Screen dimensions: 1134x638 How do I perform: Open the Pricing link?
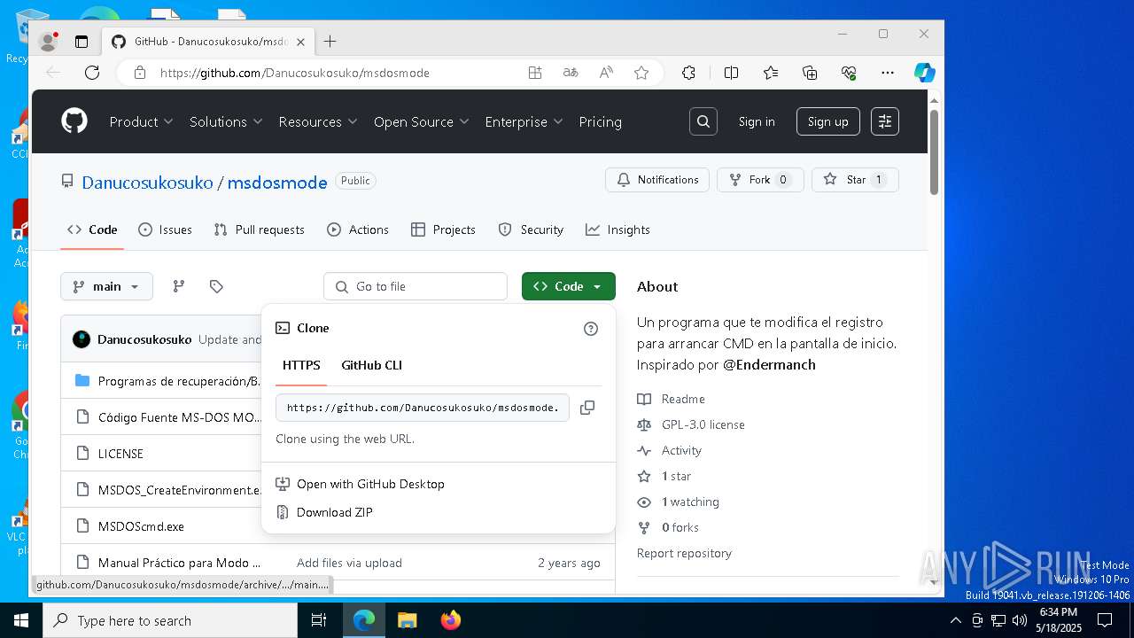[x=600, y=121]
